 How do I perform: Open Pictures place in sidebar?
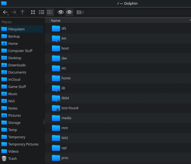(22, 115)
